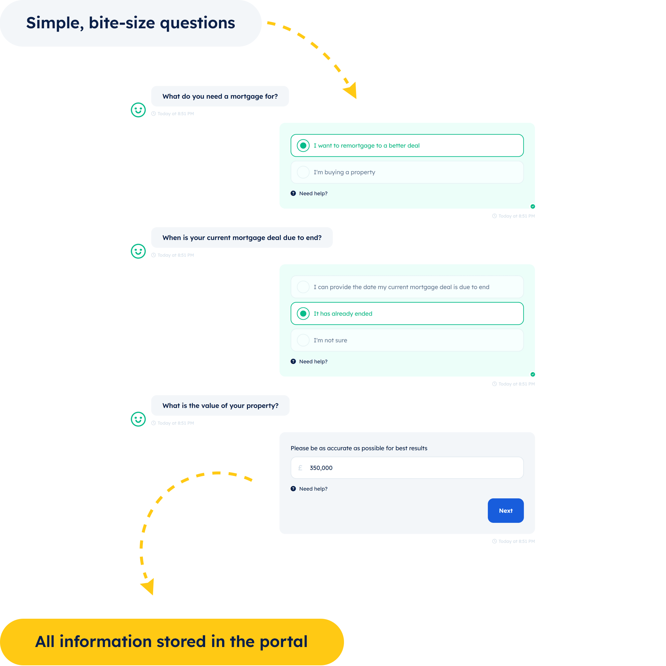This screenshot has height=666, width=666.
Task: Select the It has already ended option
Action: (x=407, y=313)
